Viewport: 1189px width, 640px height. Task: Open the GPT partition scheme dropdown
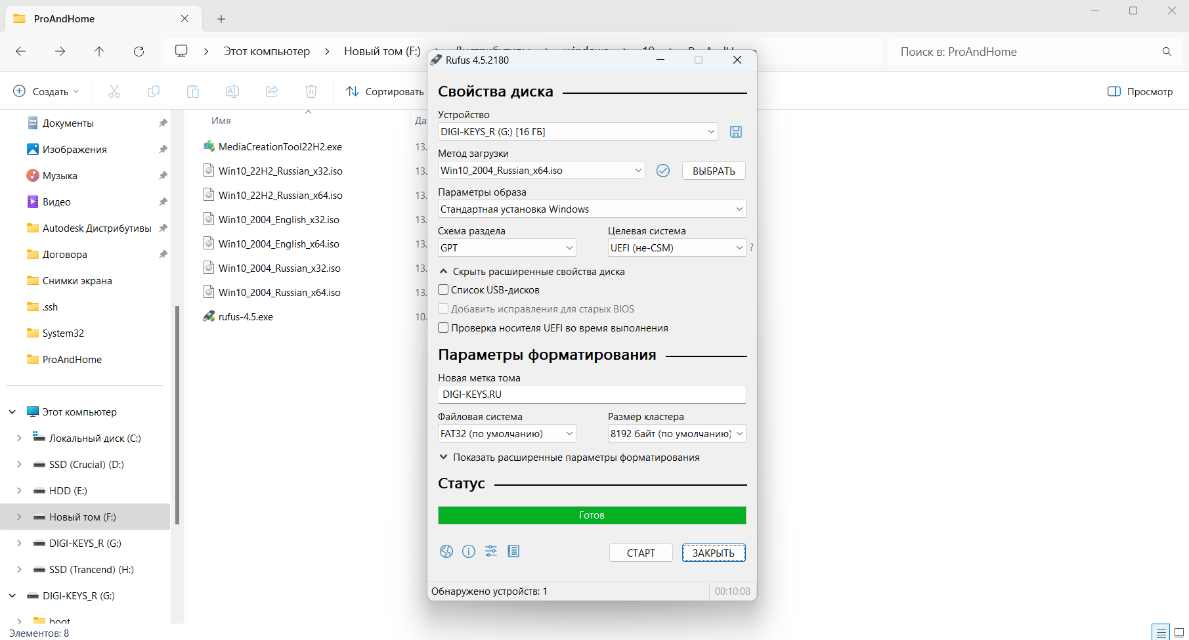507,247
